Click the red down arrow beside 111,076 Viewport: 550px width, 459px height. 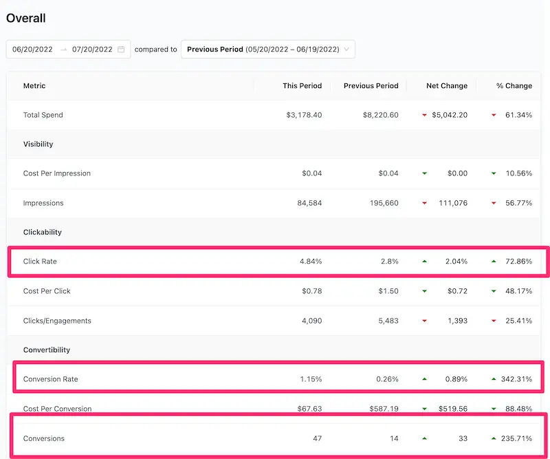424,203
